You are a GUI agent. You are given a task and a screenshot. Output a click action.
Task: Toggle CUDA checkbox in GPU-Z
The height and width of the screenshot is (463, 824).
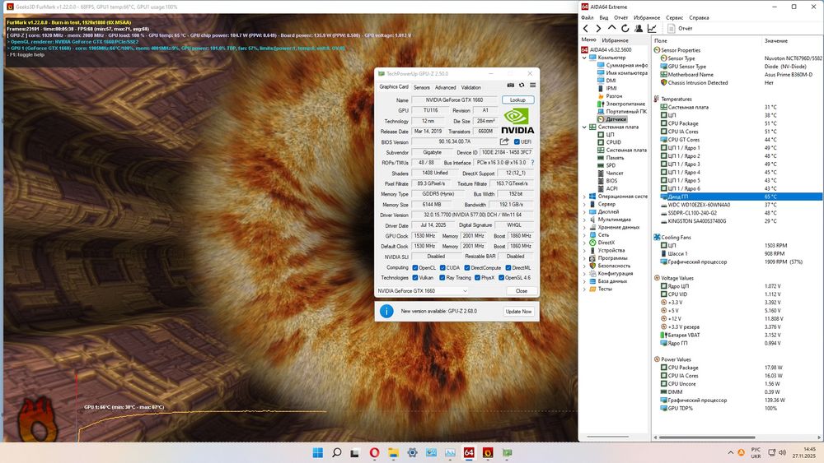tap(442, 268)
